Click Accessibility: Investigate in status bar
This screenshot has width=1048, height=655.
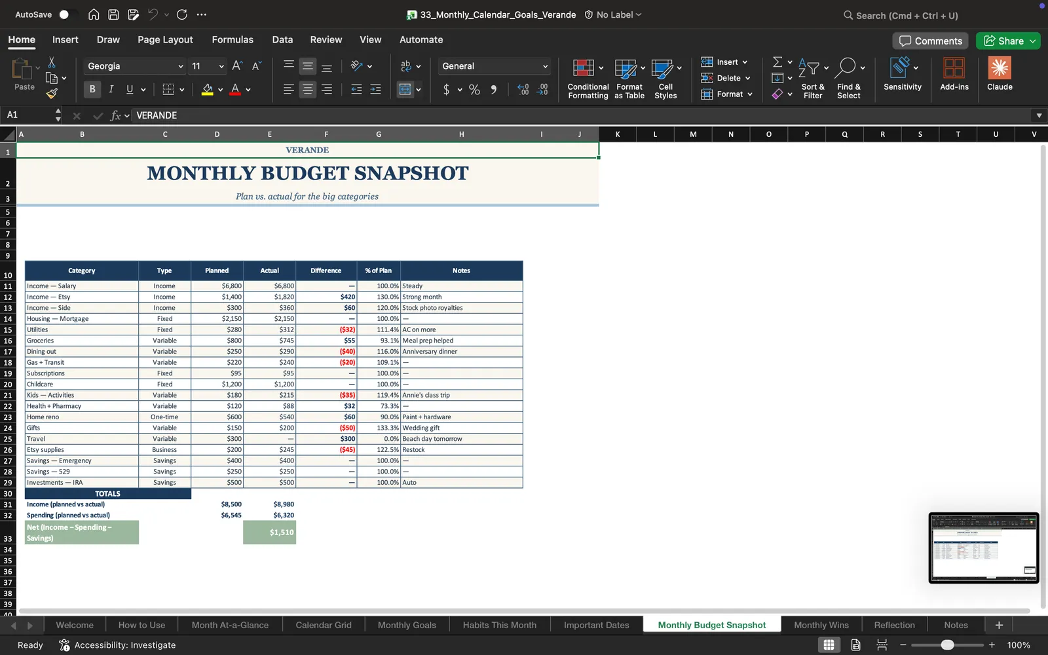[x=117, y=645]
